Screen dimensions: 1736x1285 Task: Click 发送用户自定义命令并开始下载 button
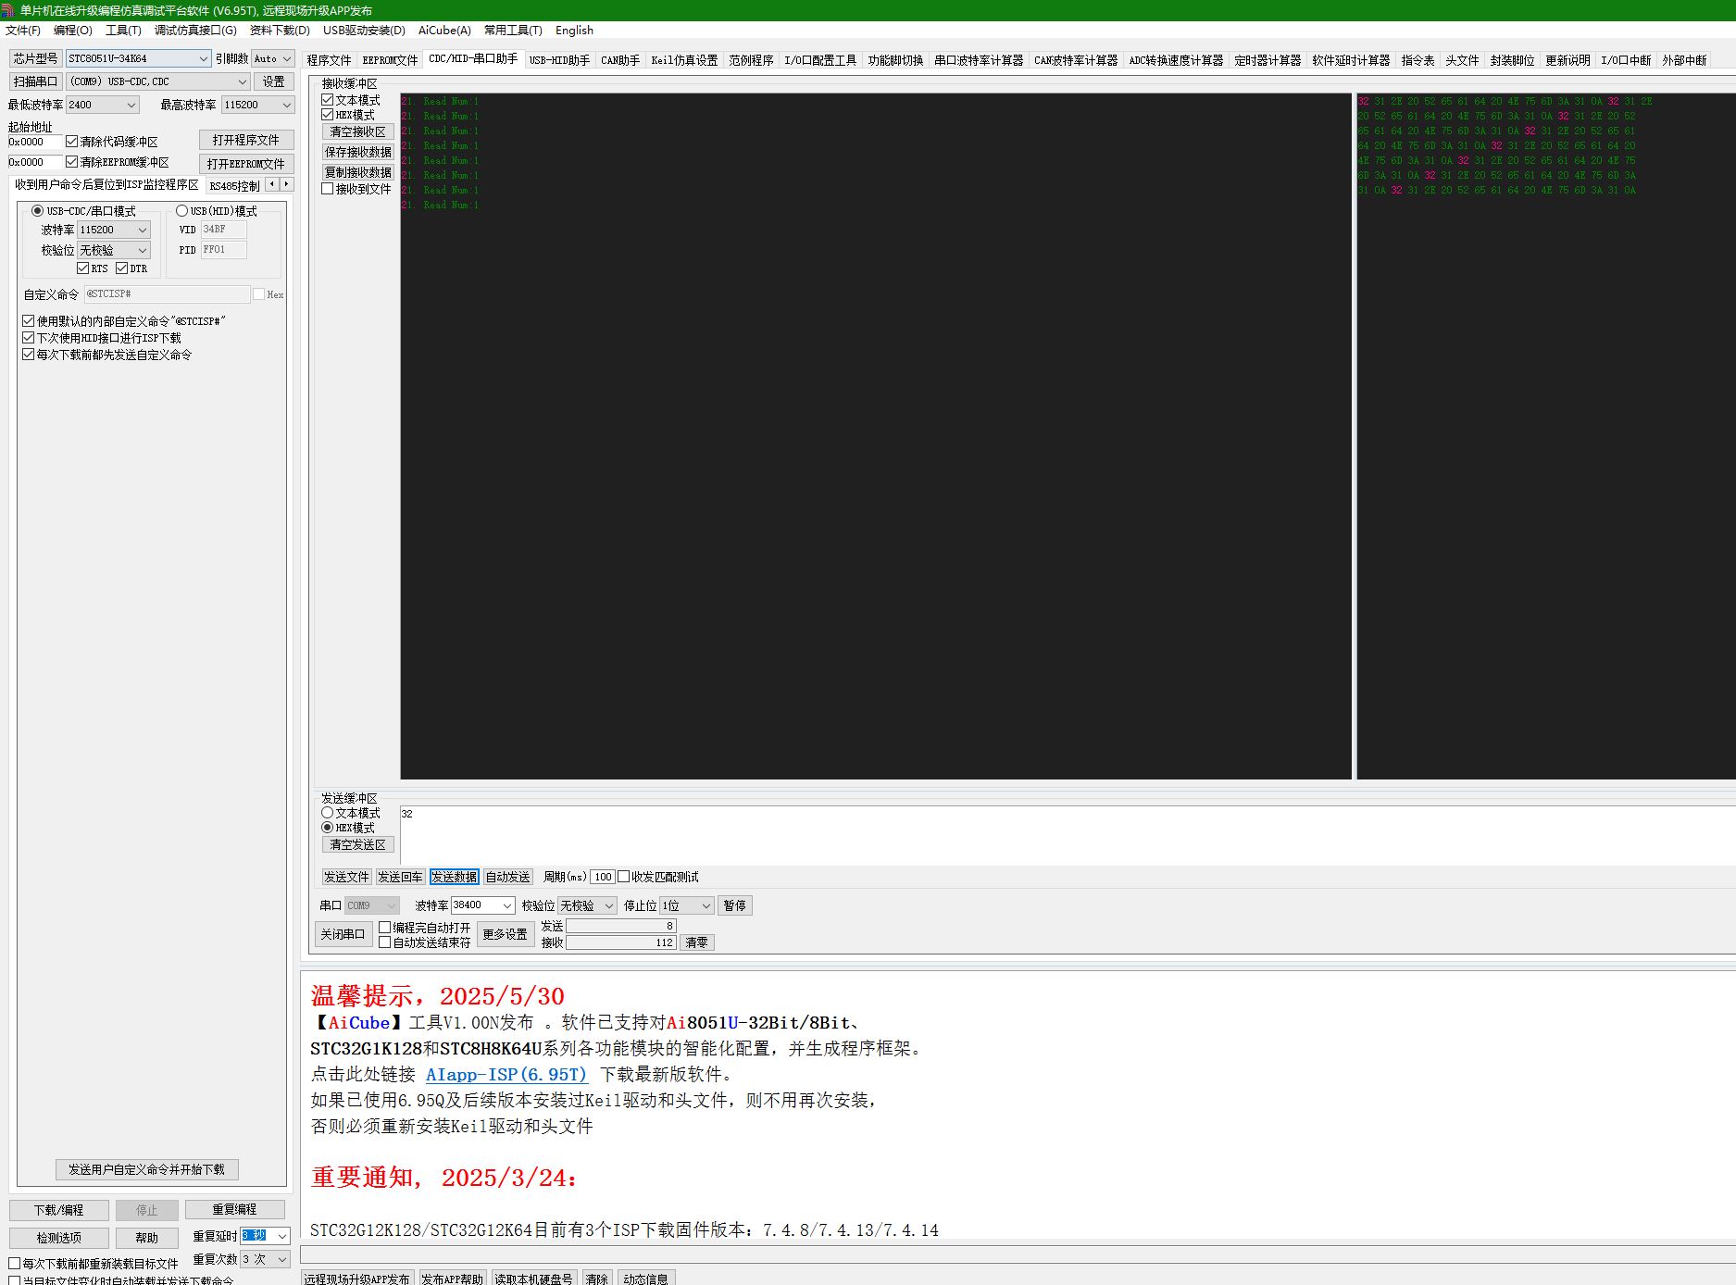point(147,1169)
